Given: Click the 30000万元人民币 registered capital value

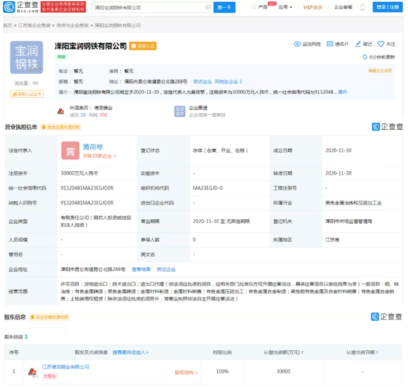Looking at the screenshot, I should tap(79, 173).
